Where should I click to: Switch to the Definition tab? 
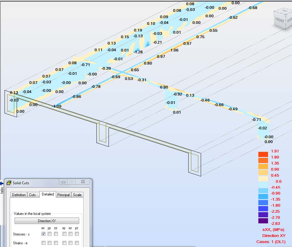(x=19, y=195)
